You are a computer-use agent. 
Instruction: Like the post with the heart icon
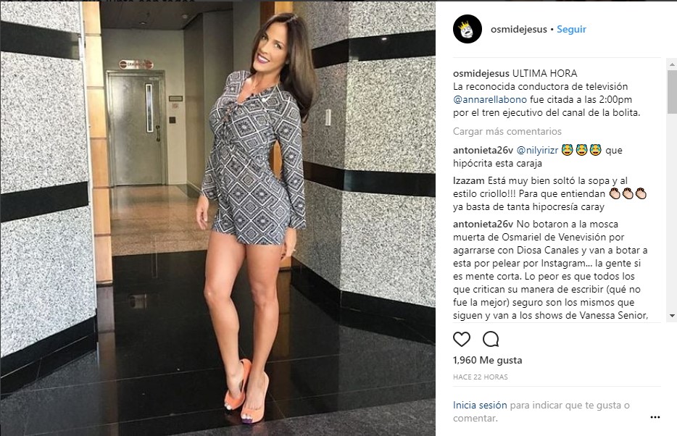(462, 340)
